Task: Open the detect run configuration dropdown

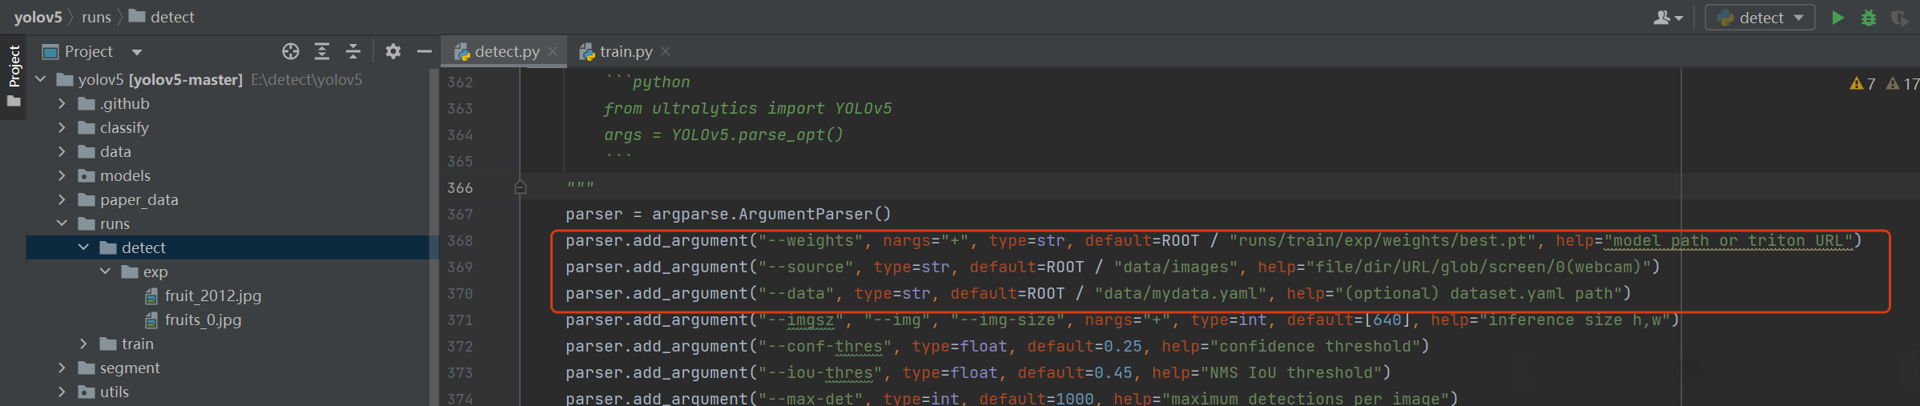Action: coord(1760,18)
